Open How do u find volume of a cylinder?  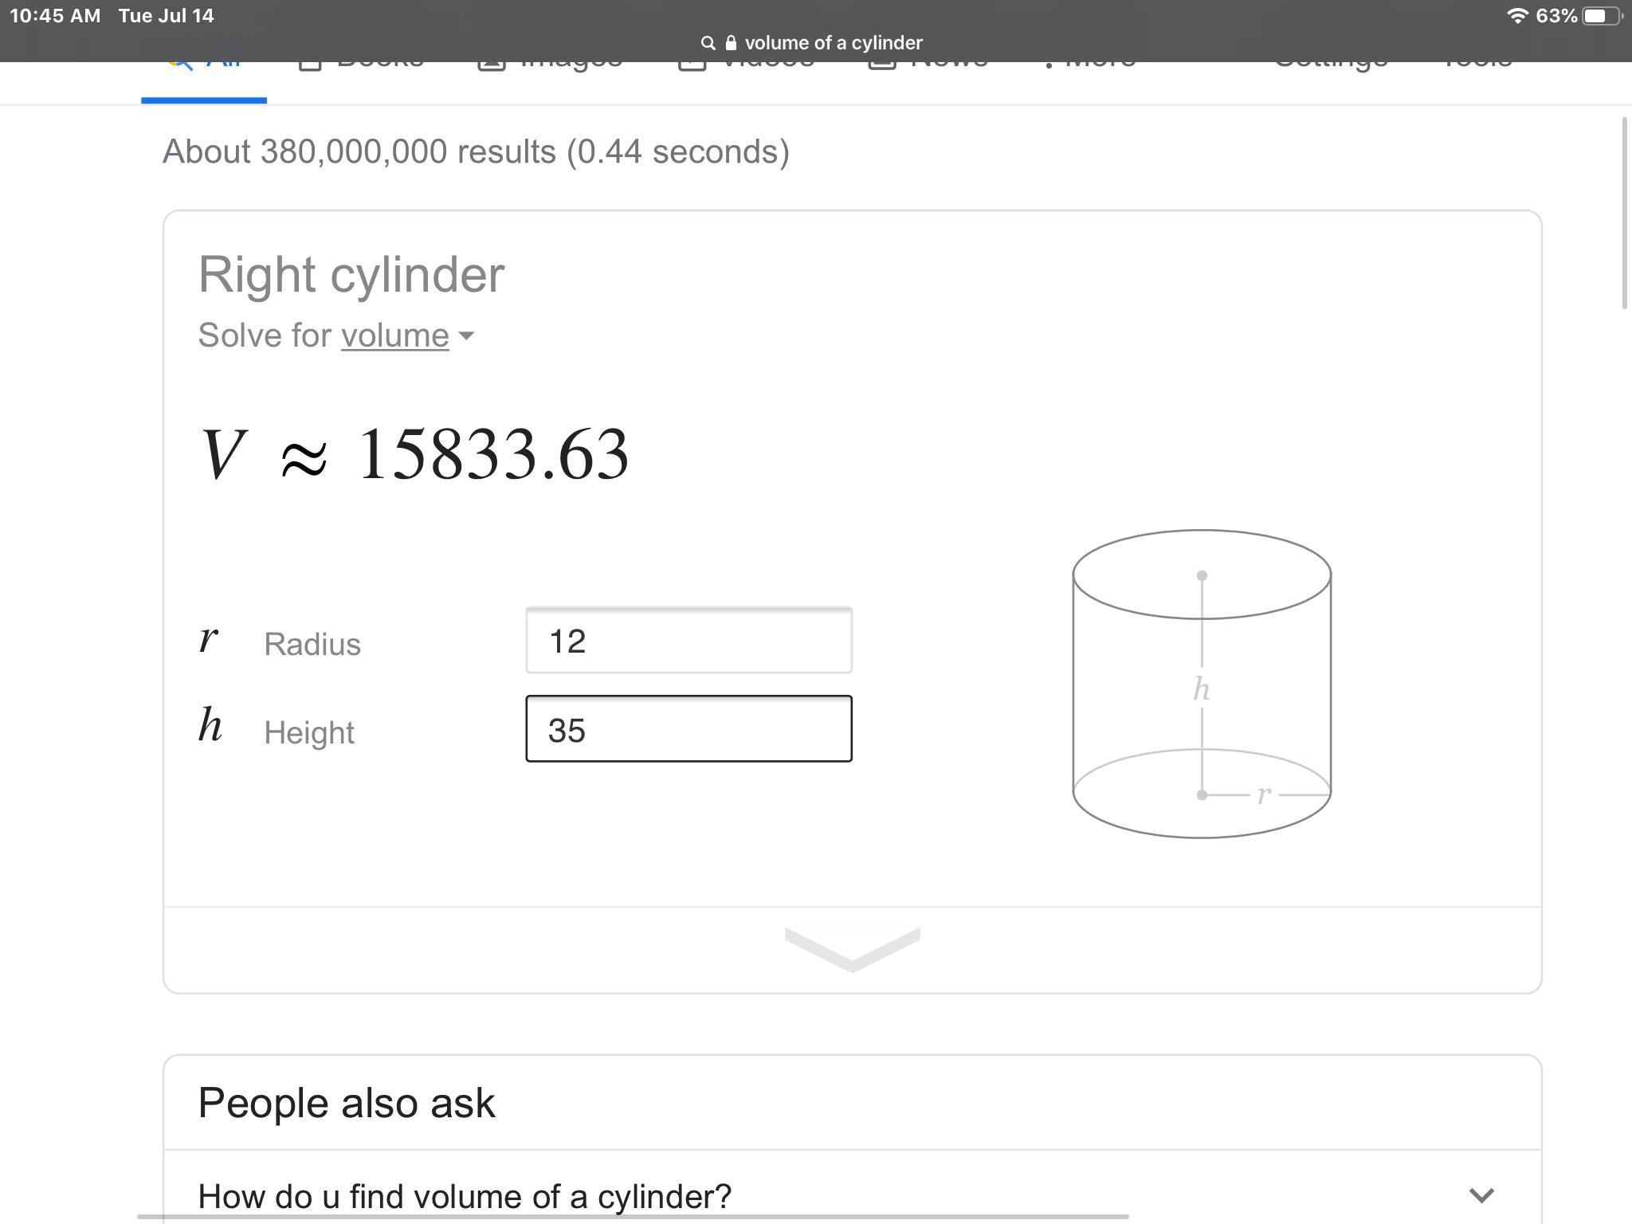[x=465, y=1195]
